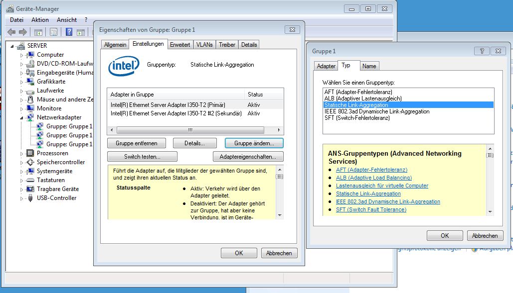
Task: Click the Computer device icon
Action: [30, 55]
